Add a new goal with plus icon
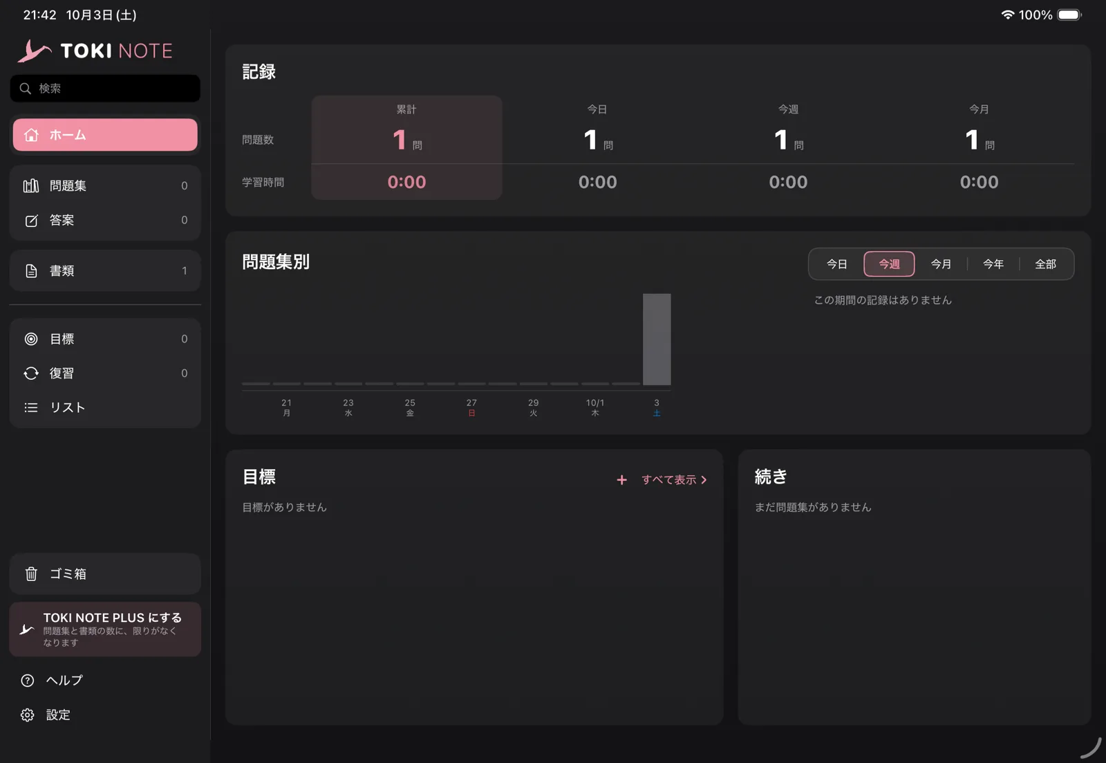The width and height of the screenshot is (1106, 763). [x=621, y=479]
